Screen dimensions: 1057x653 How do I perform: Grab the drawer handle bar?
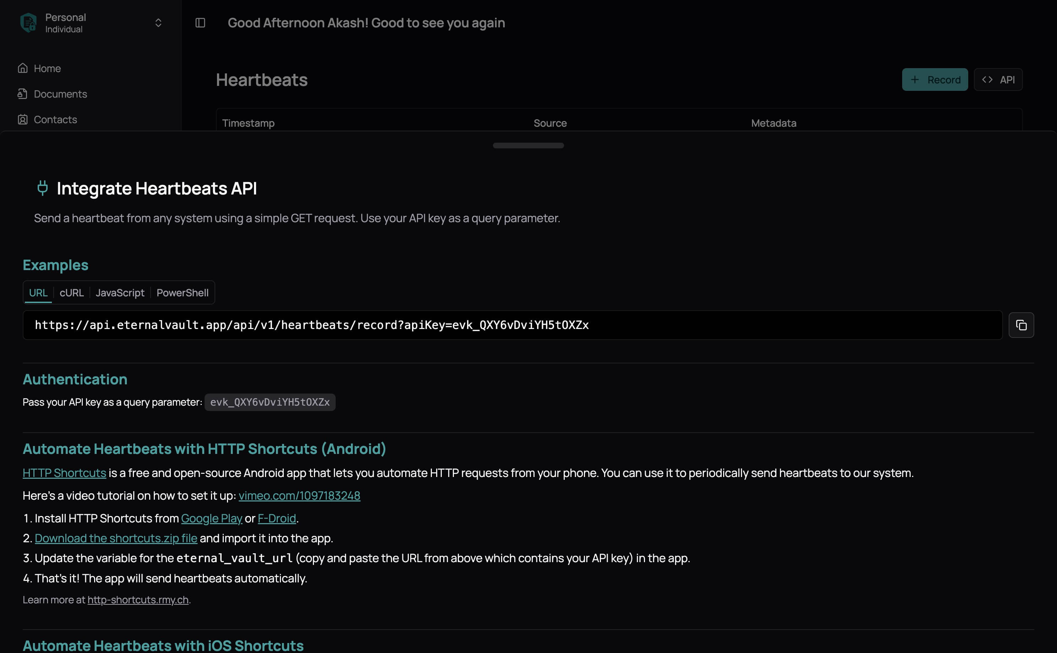point(528,146)
